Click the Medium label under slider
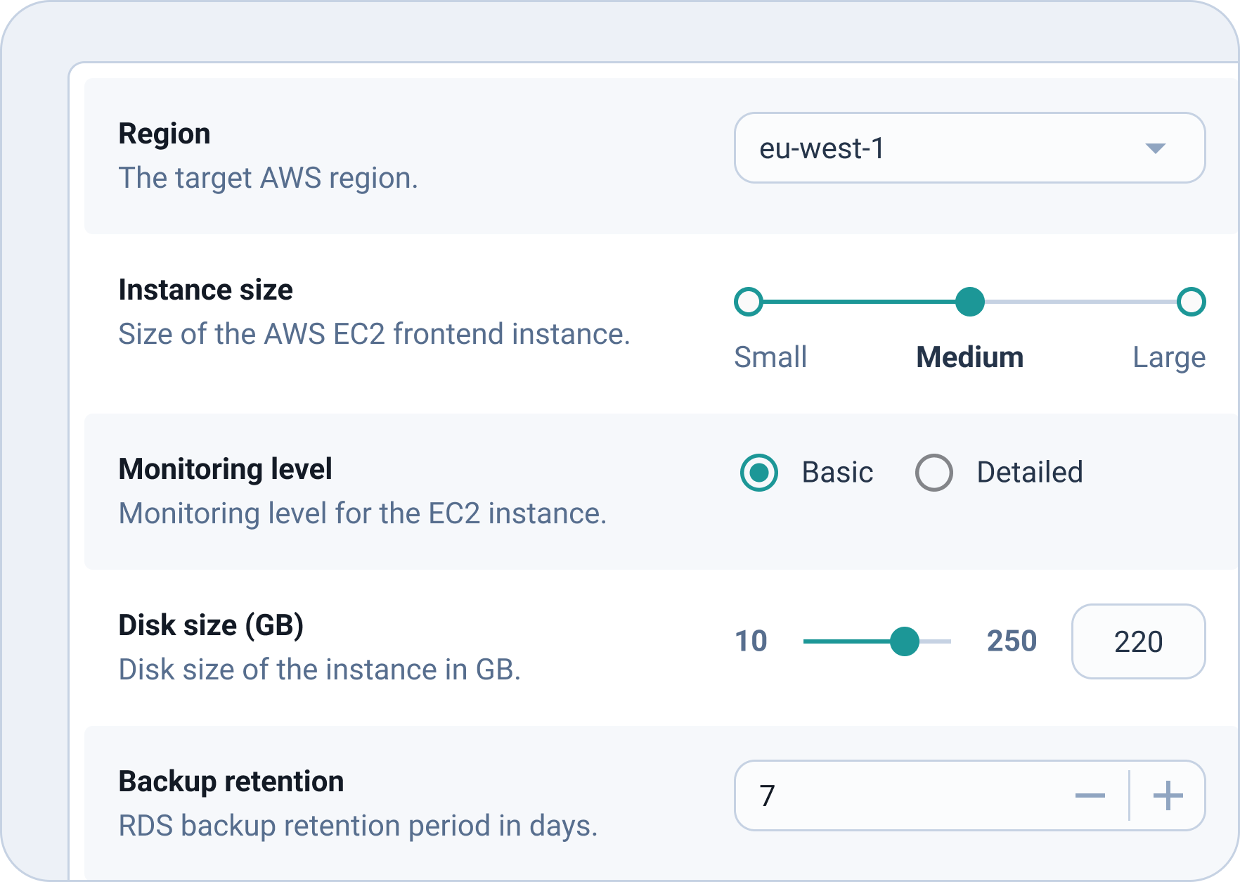1240x882 pixels. pos(970,357)
